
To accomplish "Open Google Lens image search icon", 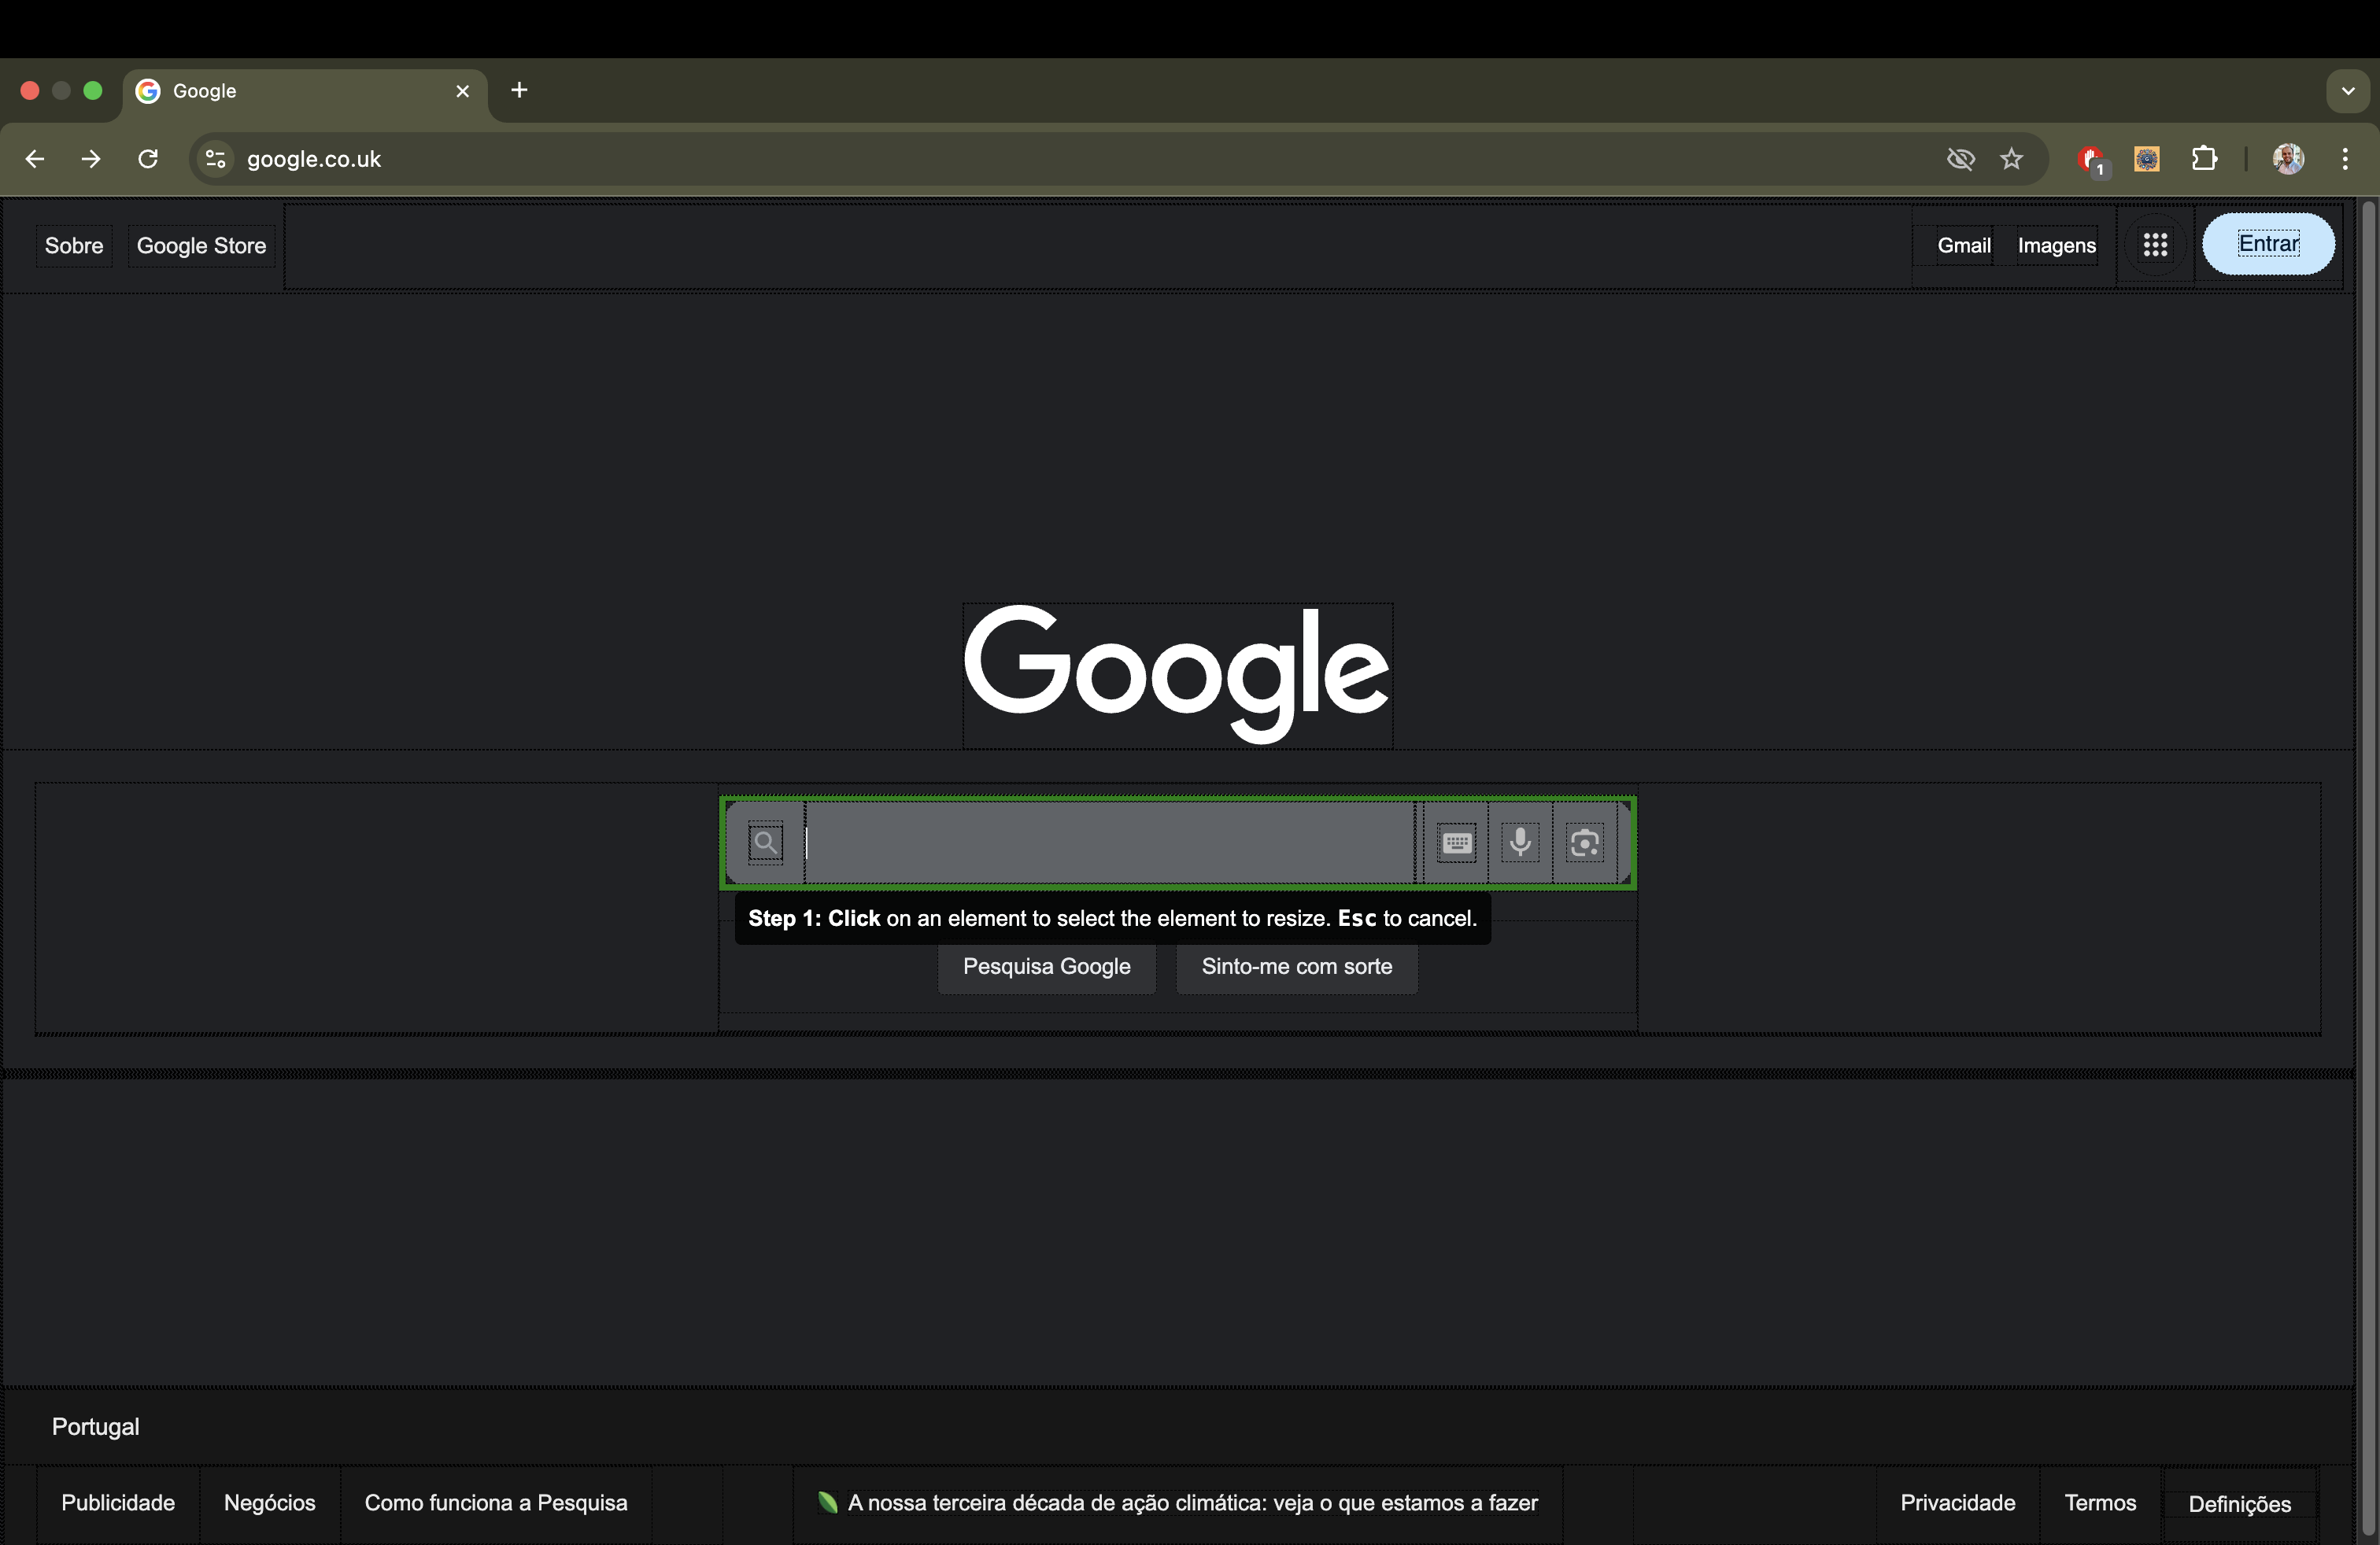I will tap(1585, 843).
